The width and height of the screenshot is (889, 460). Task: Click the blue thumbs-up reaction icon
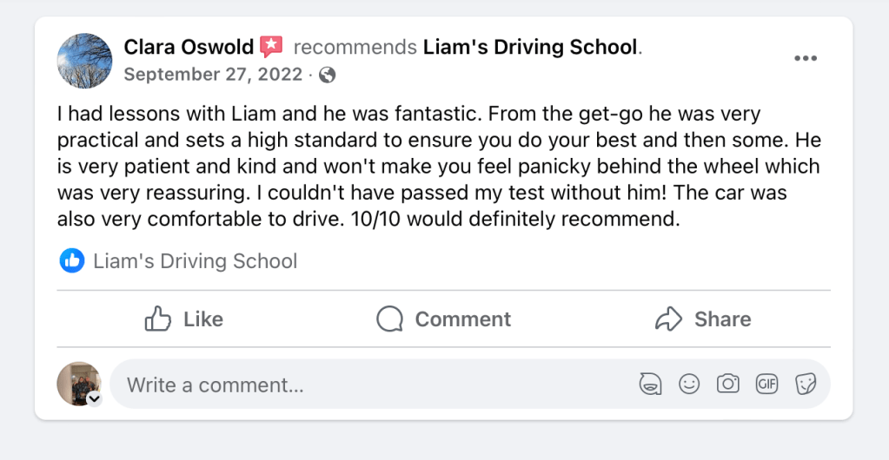coord(71,260)
